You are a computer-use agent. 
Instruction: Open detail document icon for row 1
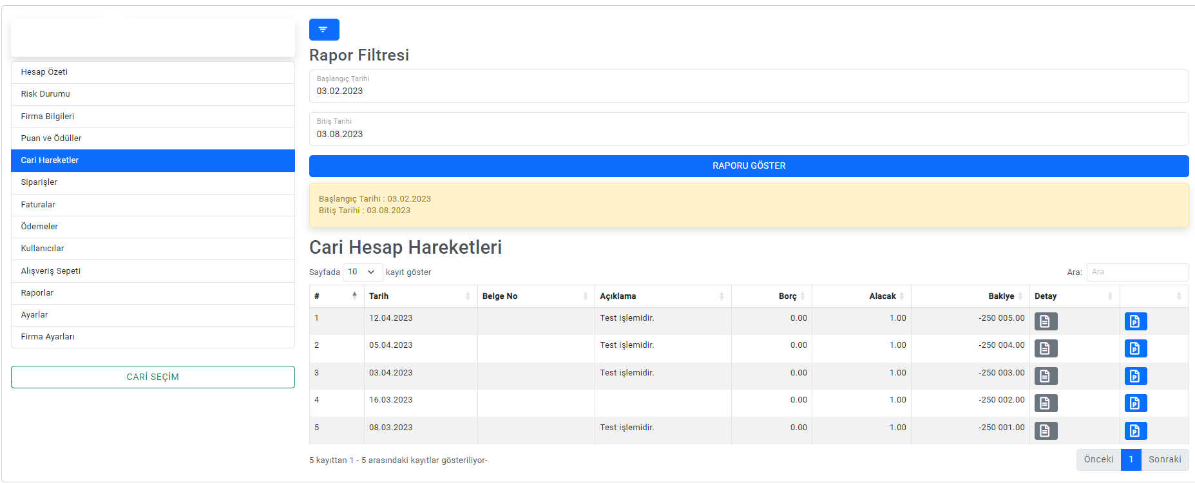click(1046, 321)
